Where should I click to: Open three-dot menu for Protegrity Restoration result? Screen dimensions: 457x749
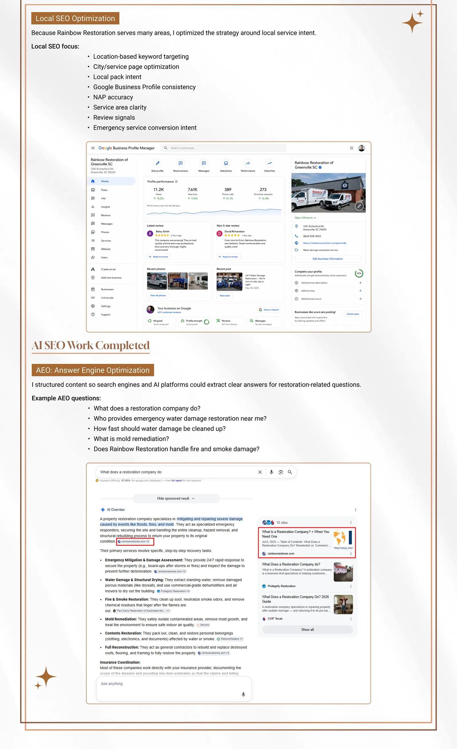pos(351,586)
